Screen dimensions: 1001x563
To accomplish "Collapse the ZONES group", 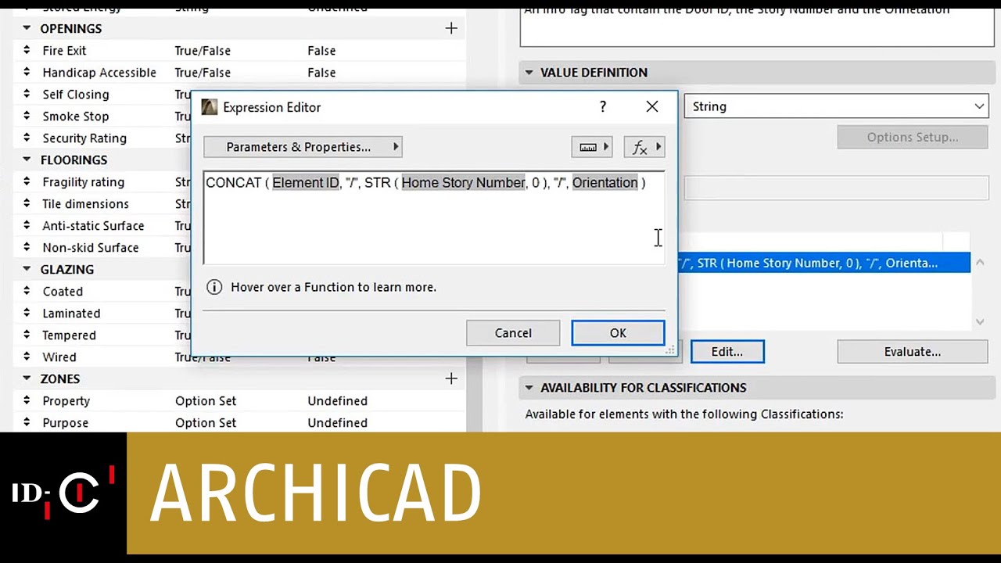I will tap(27, 378).
